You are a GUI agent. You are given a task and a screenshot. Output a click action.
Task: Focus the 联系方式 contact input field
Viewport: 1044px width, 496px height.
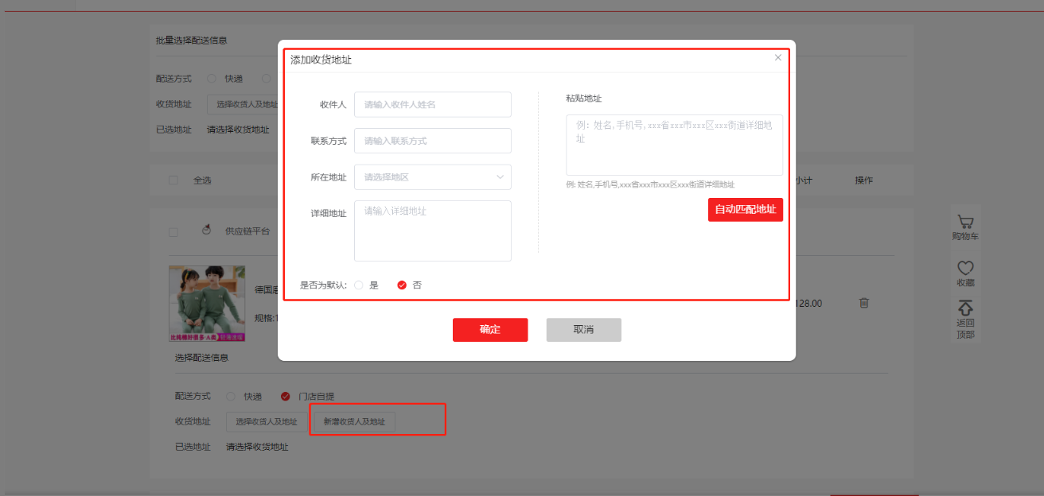[x=432, y=141]
